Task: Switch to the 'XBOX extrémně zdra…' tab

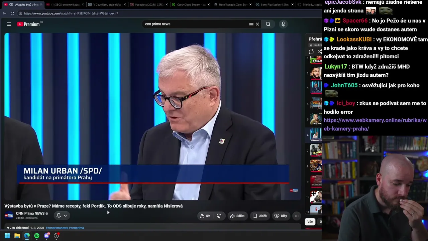Action: pyautogui.click(x=66, y=5)
